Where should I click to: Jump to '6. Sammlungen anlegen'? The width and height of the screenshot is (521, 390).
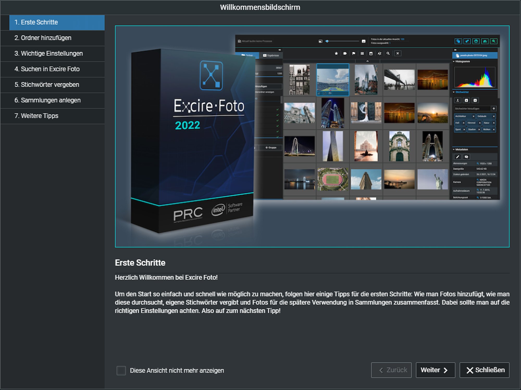click(53, 100)
